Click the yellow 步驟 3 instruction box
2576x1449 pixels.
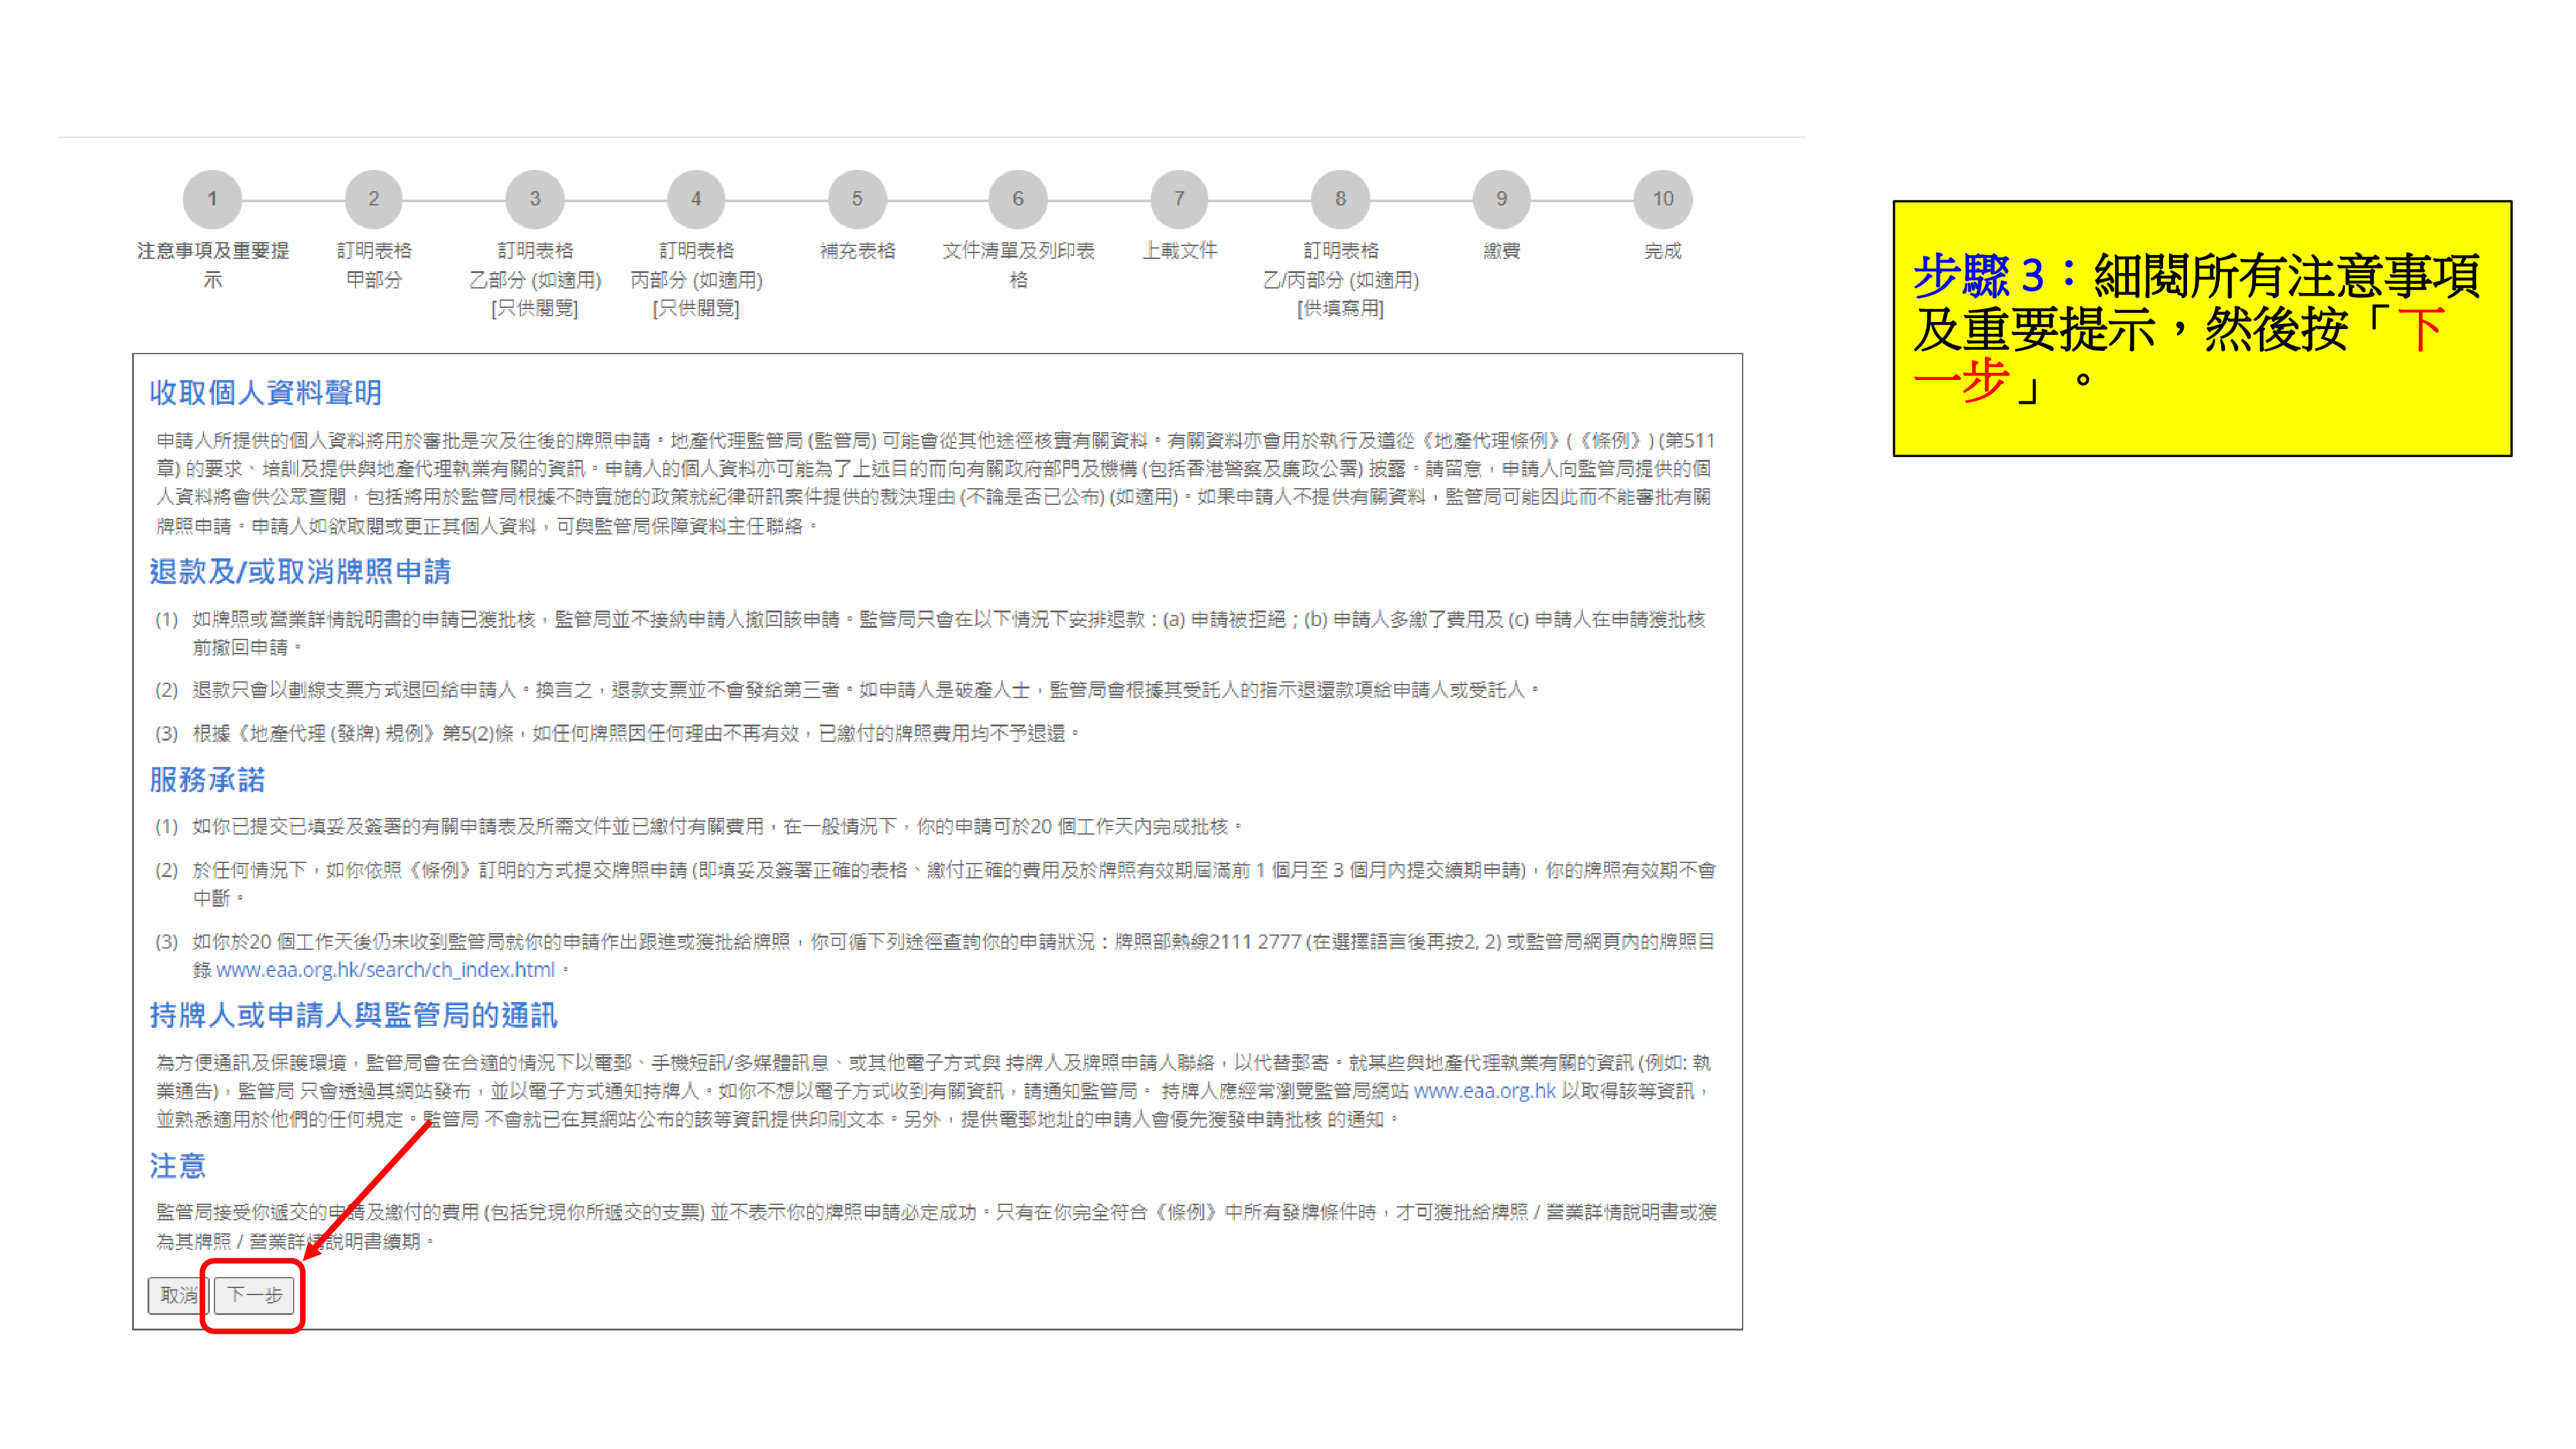pyautogui.click(x=2201, y=329)
